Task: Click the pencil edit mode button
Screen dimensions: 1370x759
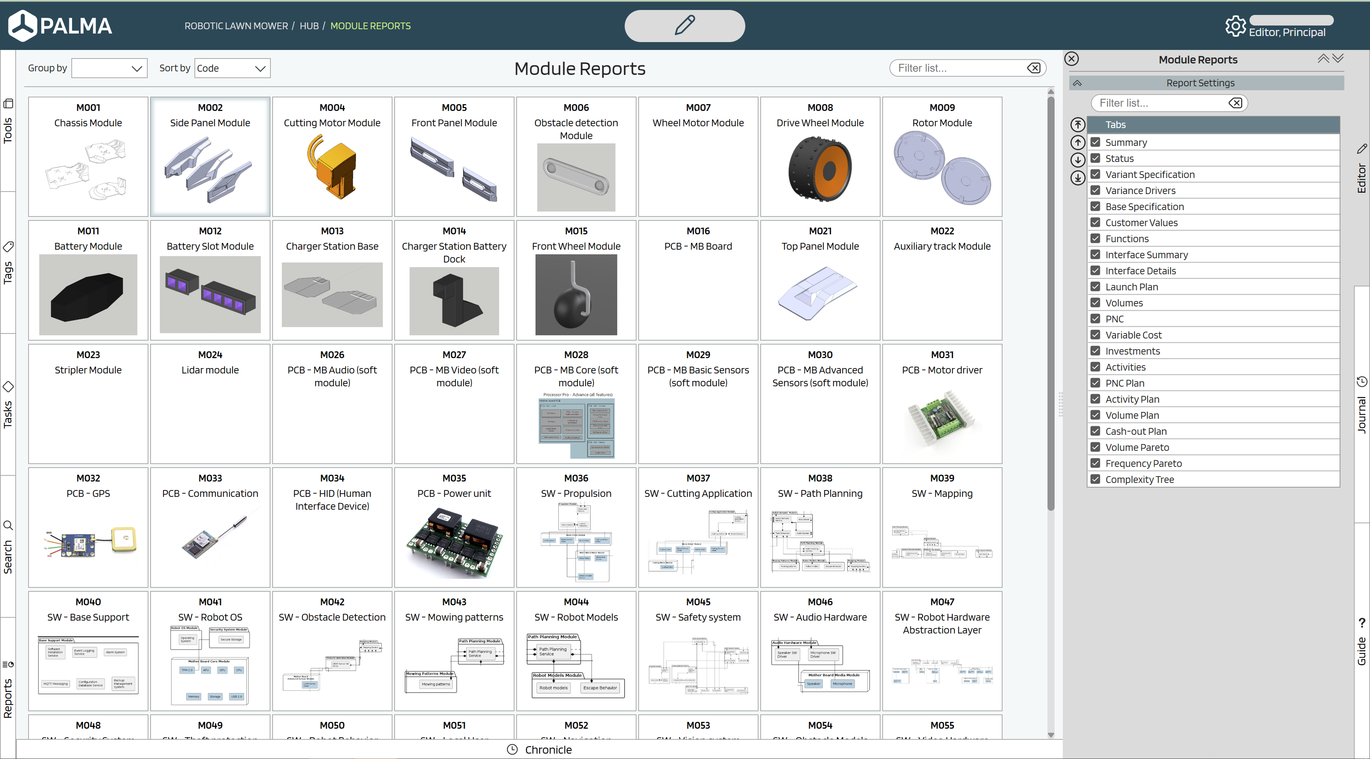Action: pyautogui.click(x=684, y=26)
